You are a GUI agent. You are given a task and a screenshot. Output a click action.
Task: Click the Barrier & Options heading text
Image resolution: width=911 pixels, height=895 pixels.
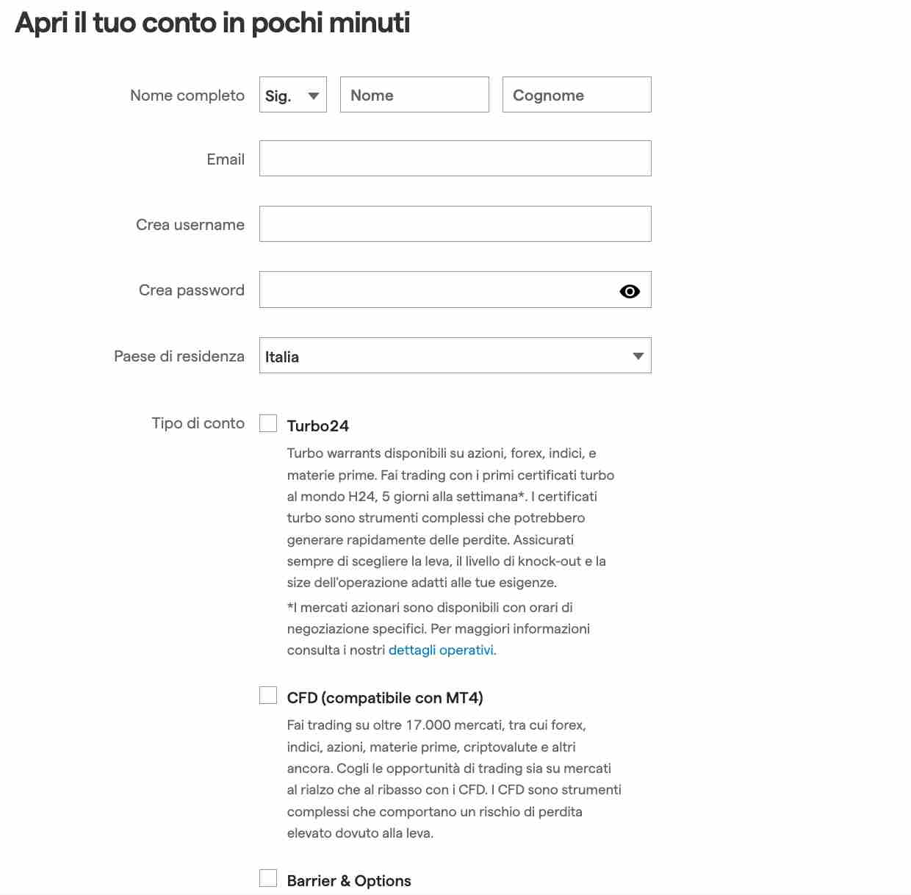(348, 881)
